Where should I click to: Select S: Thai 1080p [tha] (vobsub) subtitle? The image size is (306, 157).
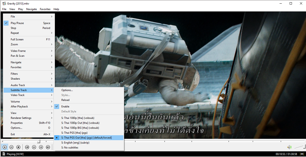click(89, 118)
